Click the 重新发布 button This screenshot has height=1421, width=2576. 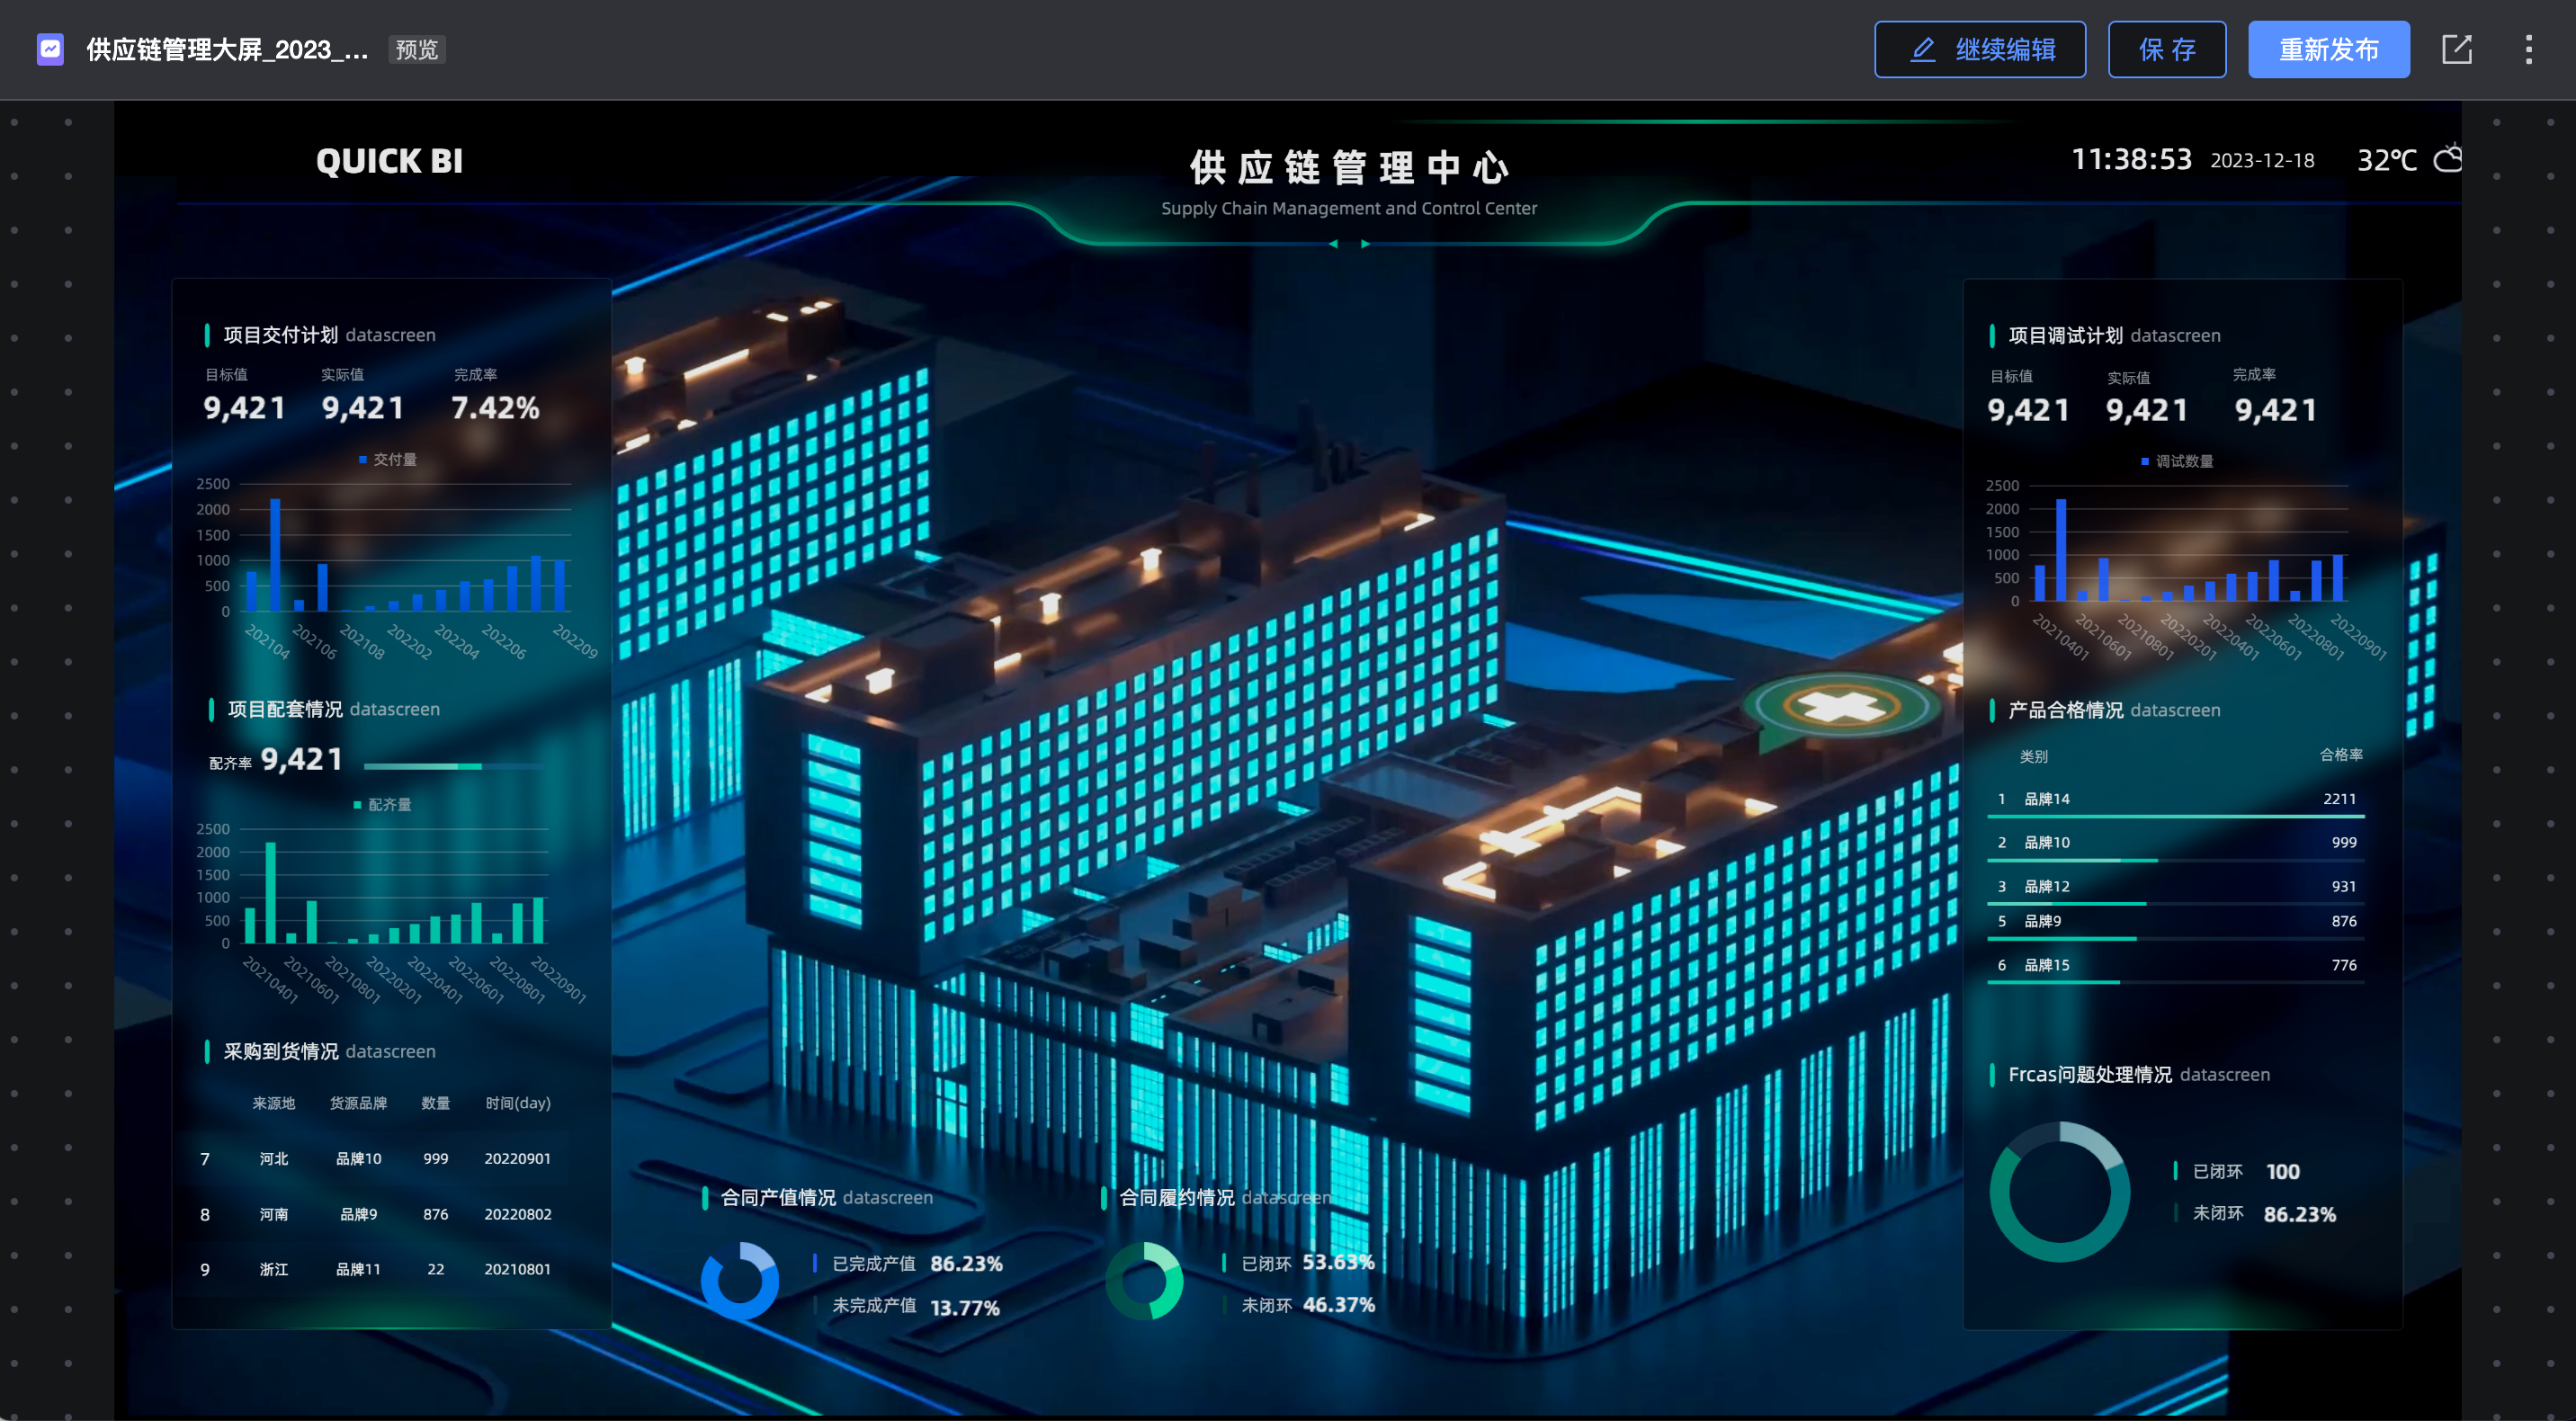click(x=2329, y=49)
